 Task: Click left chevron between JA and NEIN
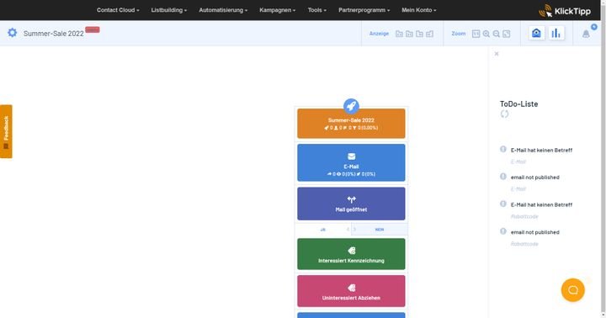click(348, 230)
